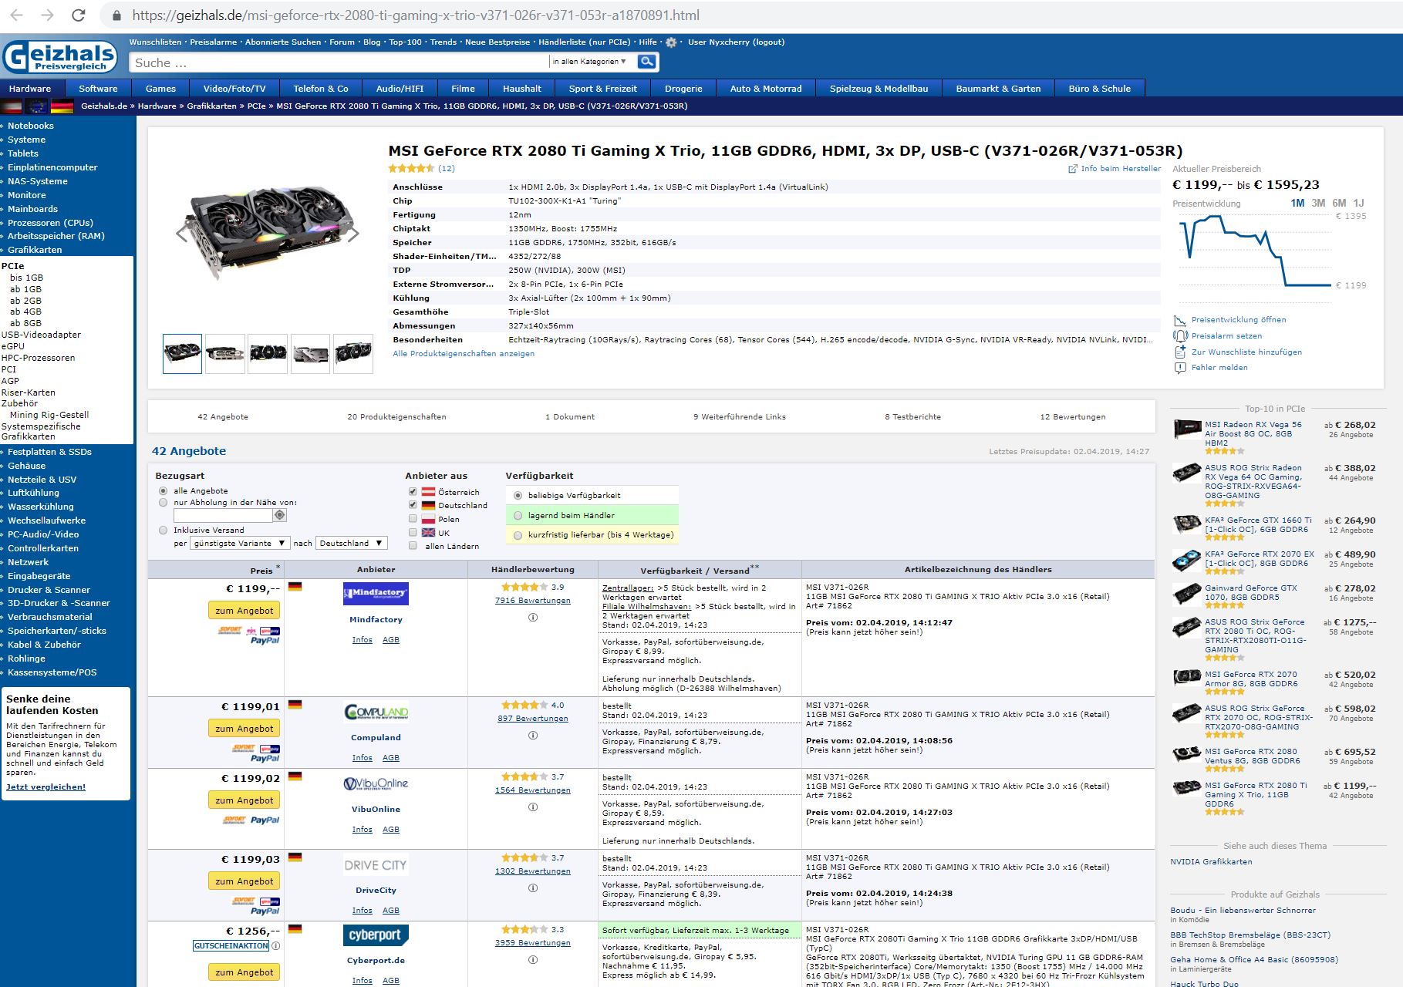This screenshot has width=1403, height=987.
Task: Click the browser forward arrow
Action: click(x=47, y=15)
